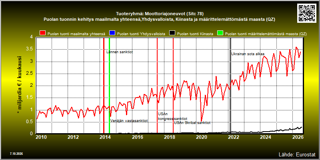Click the y-axis value 1.5
This screenshot has width=320, height=160.
30,98
